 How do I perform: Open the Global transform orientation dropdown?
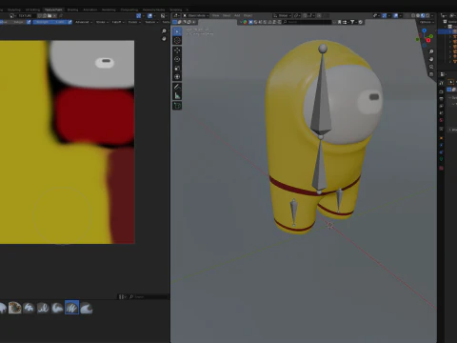pyautogui.click(x=283, y=15)
